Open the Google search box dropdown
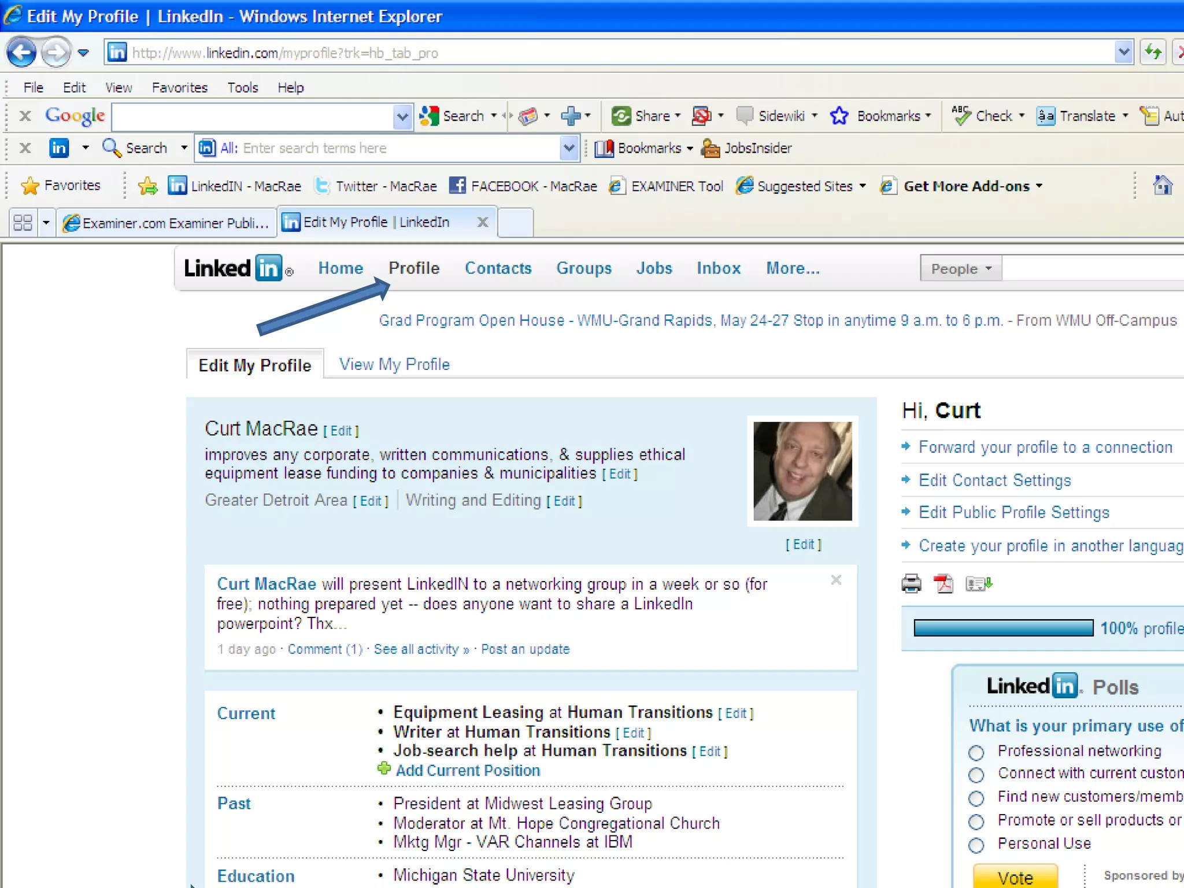The image size is (1184, 888). pyautogui.click(x=402, y=117)
